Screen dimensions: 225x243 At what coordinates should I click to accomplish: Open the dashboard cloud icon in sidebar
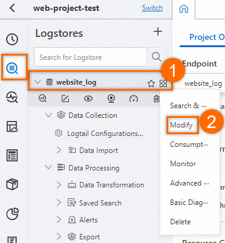click(x=12, y=126)
